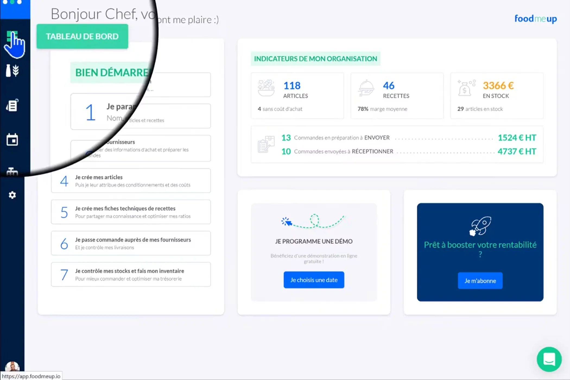Open the recipes notebook icon
Viewport: 570px width, 380px height.
click(x=13, y=105)
